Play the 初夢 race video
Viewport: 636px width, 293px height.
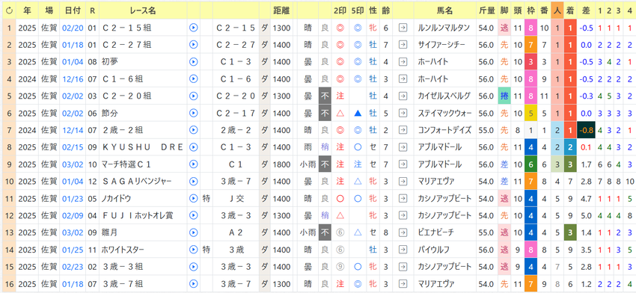coord(194,61)
